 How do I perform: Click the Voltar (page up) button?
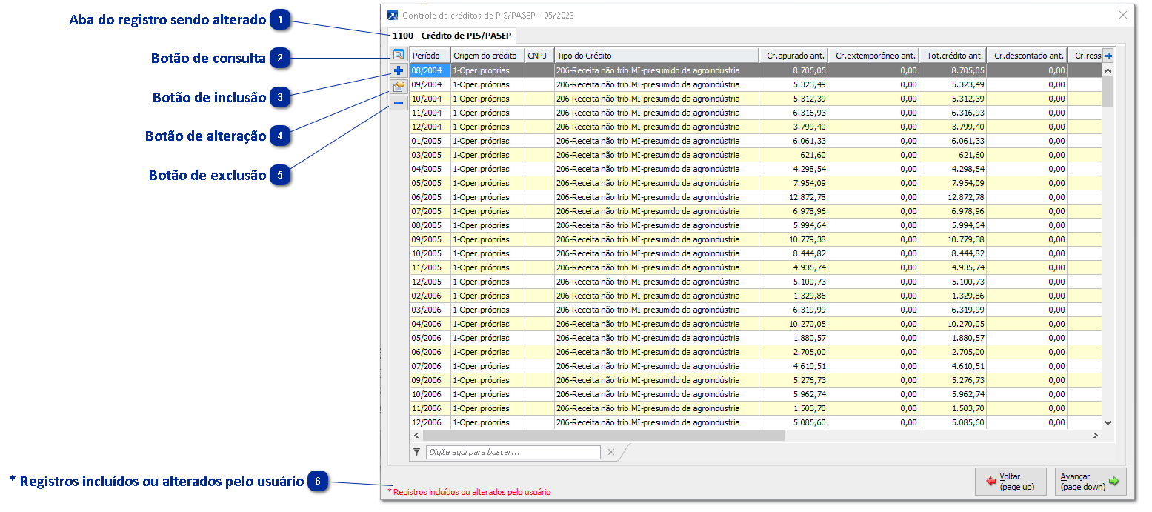coord(1011,482)
